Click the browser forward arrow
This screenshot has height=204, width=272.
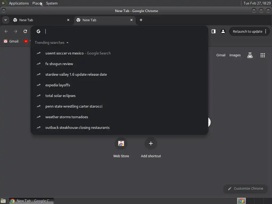click(x=16, y=31)
